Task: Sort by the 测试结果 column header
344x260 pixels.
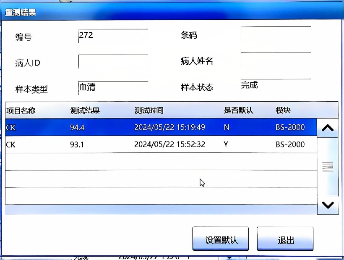Action: [85, 110]
